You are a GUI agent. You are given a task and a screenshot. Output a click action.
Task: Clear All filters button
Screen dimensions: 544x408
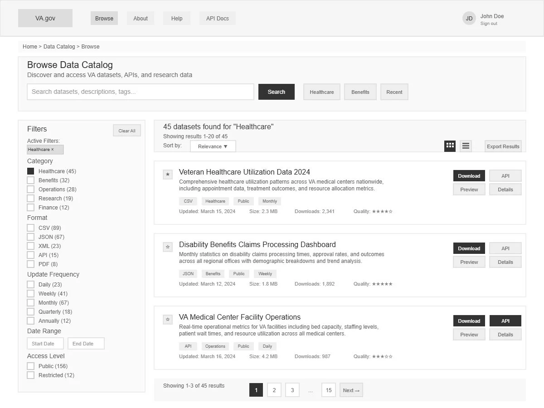127,131
